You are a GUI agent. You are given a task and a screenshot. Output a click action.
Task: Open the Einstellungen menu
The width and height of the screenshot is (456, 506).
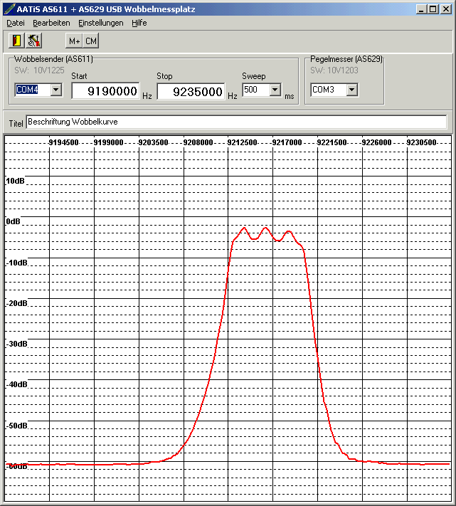click(100, 23)
